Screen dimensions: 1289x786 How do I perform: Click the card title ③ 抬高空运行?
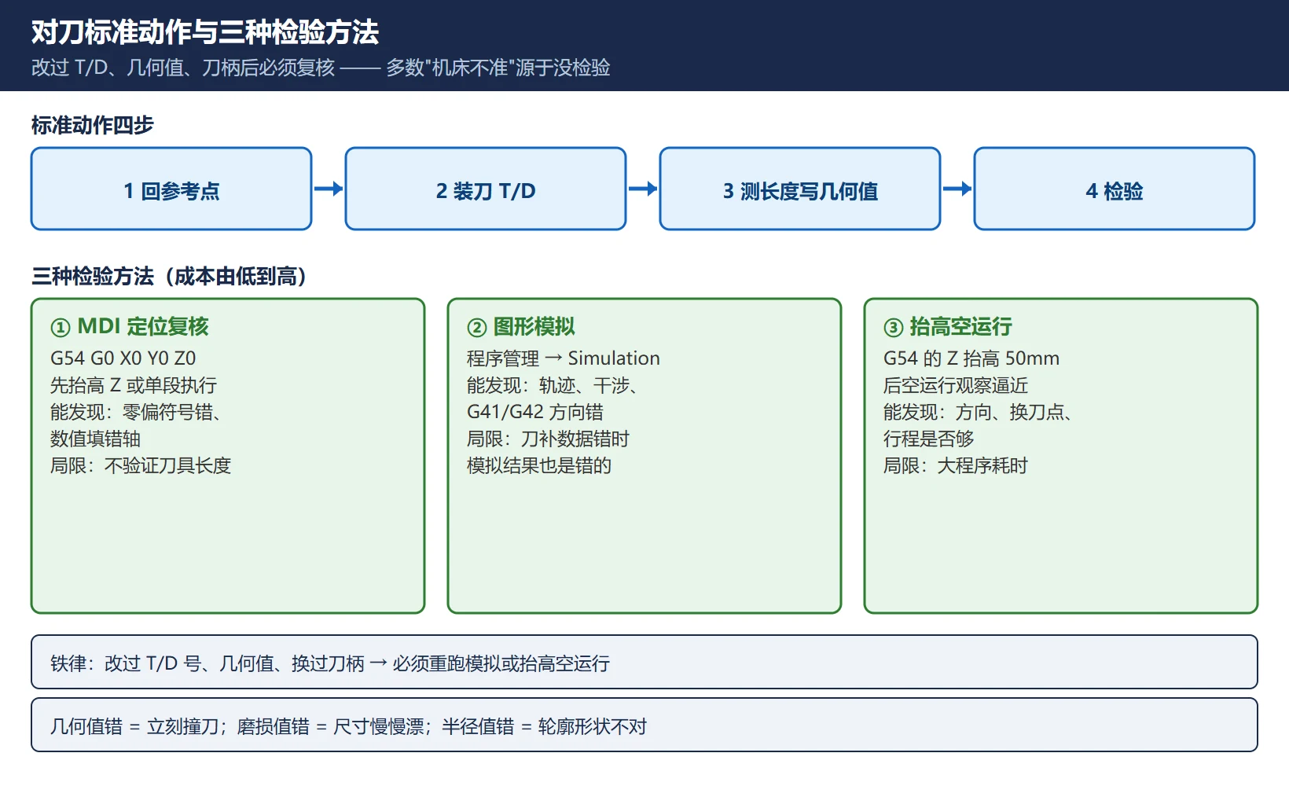point(948,326)
